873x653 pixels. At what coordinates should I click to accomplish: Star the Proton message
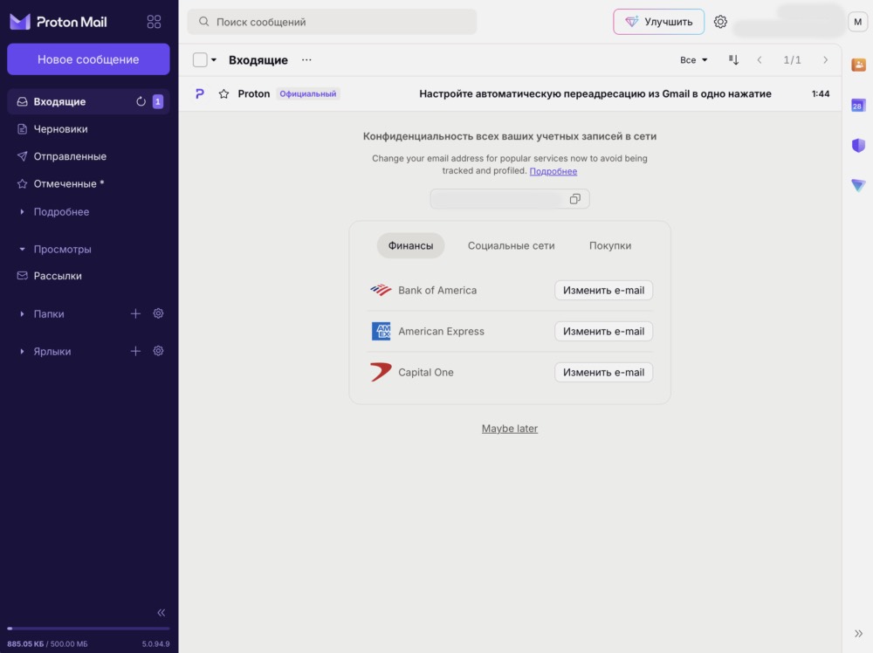pyautogui.click(x=223, y=93)
